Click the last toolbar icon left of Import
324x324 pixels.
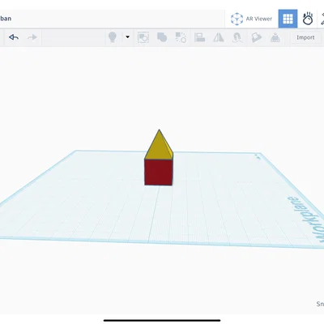point(275,37)
